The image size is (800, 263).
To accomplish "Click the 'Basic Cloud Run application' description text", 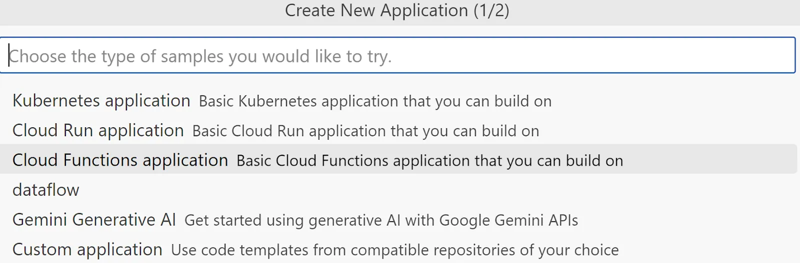I will [365, 131].
